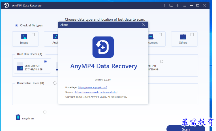Open the anymp4.com homepage link

[x=92, y=87]
